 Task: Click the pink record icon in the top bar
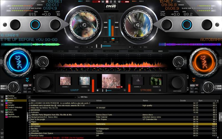107,2
